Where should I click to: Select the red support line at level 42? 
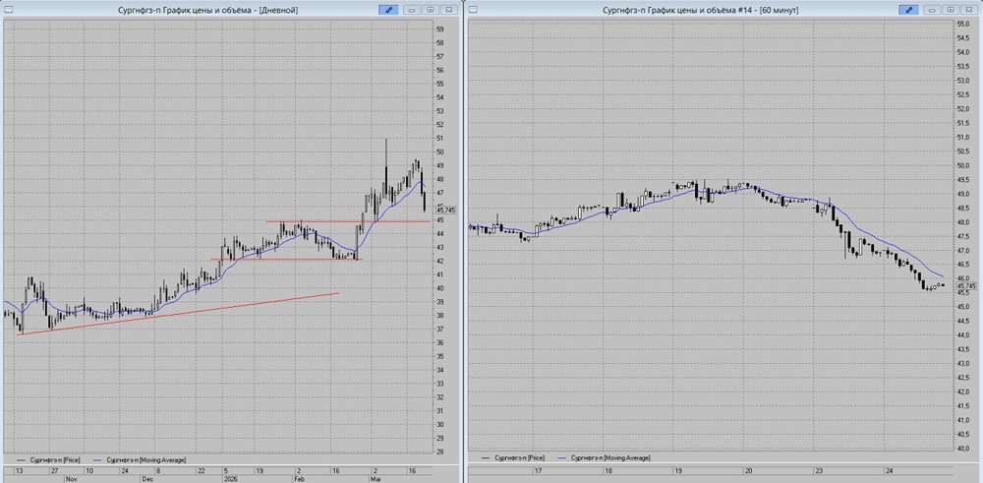[x=286, y=260]
